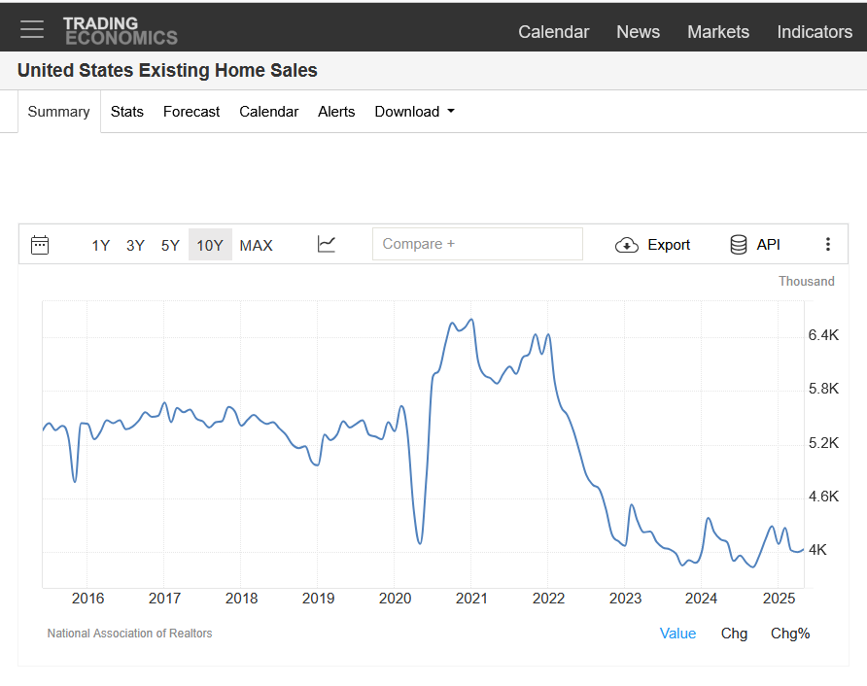This screenshot has height=686, width=867.
Task: Go to Markets in top navigation
Action: pos(718,32)
